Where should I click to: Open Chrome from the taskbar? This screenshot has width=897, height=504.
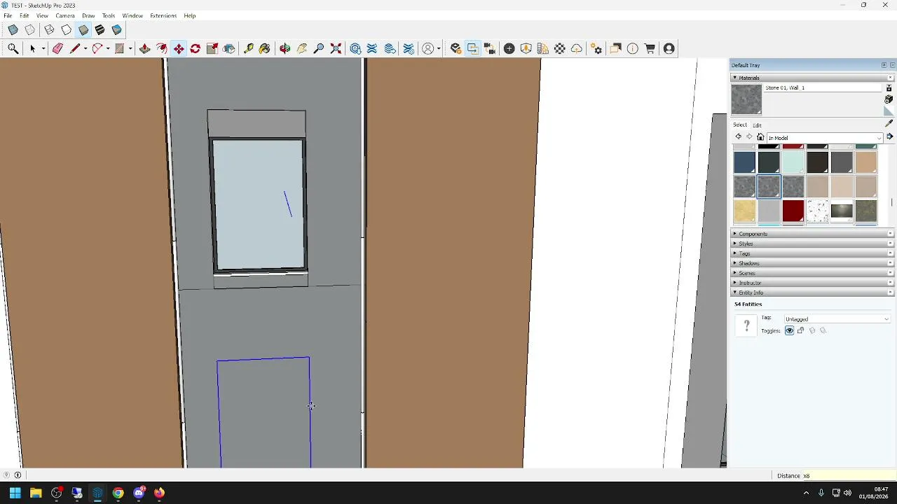(118, 493)
